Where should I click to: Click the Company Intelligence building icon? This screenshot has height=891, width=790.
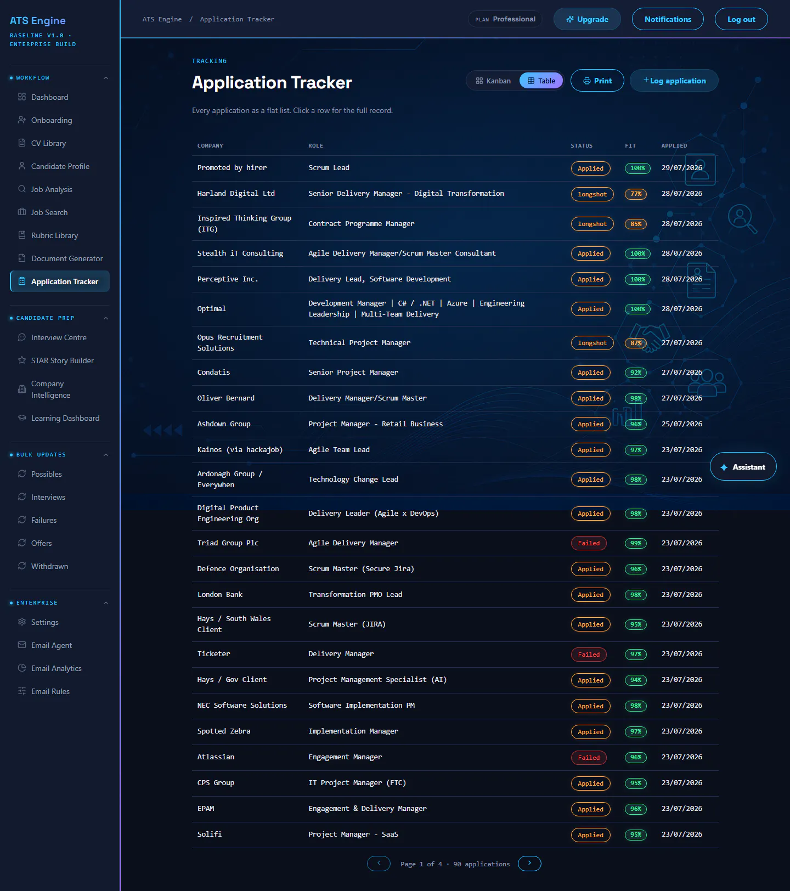tap(22, 390)
